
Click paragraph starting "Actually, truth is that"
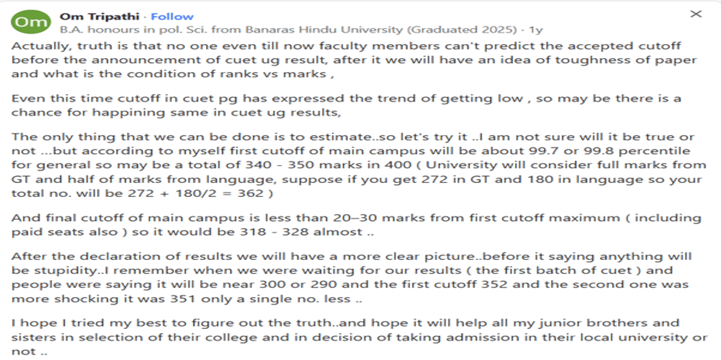point(354,60)
